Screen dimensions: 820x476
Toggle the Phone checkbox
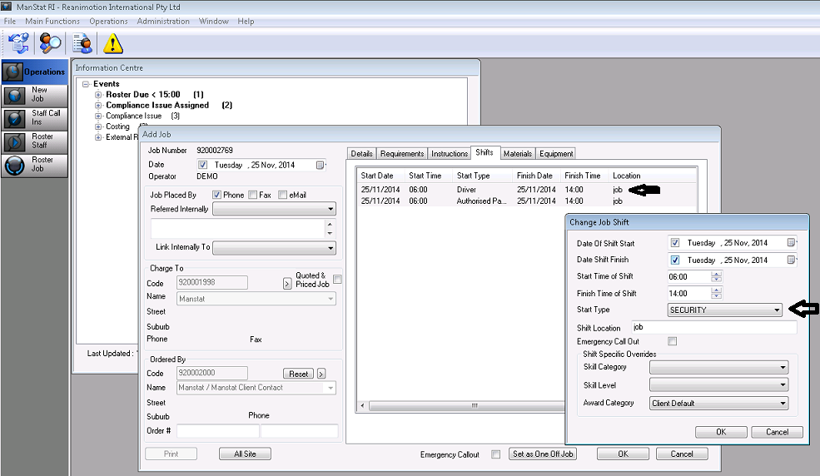[x=217, y=195]
